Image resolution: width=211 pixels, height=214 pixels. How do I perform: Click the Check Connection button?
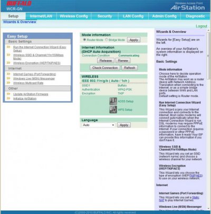pyautogui.click(x=105, y=68)
